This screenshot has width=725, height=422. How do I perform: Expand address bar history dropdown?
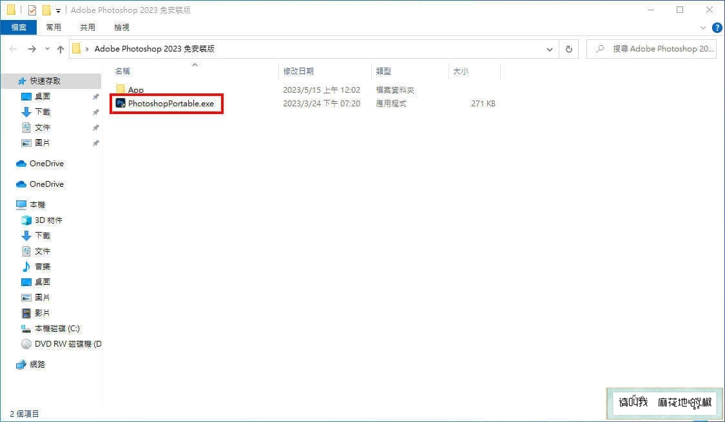(549, 49)
